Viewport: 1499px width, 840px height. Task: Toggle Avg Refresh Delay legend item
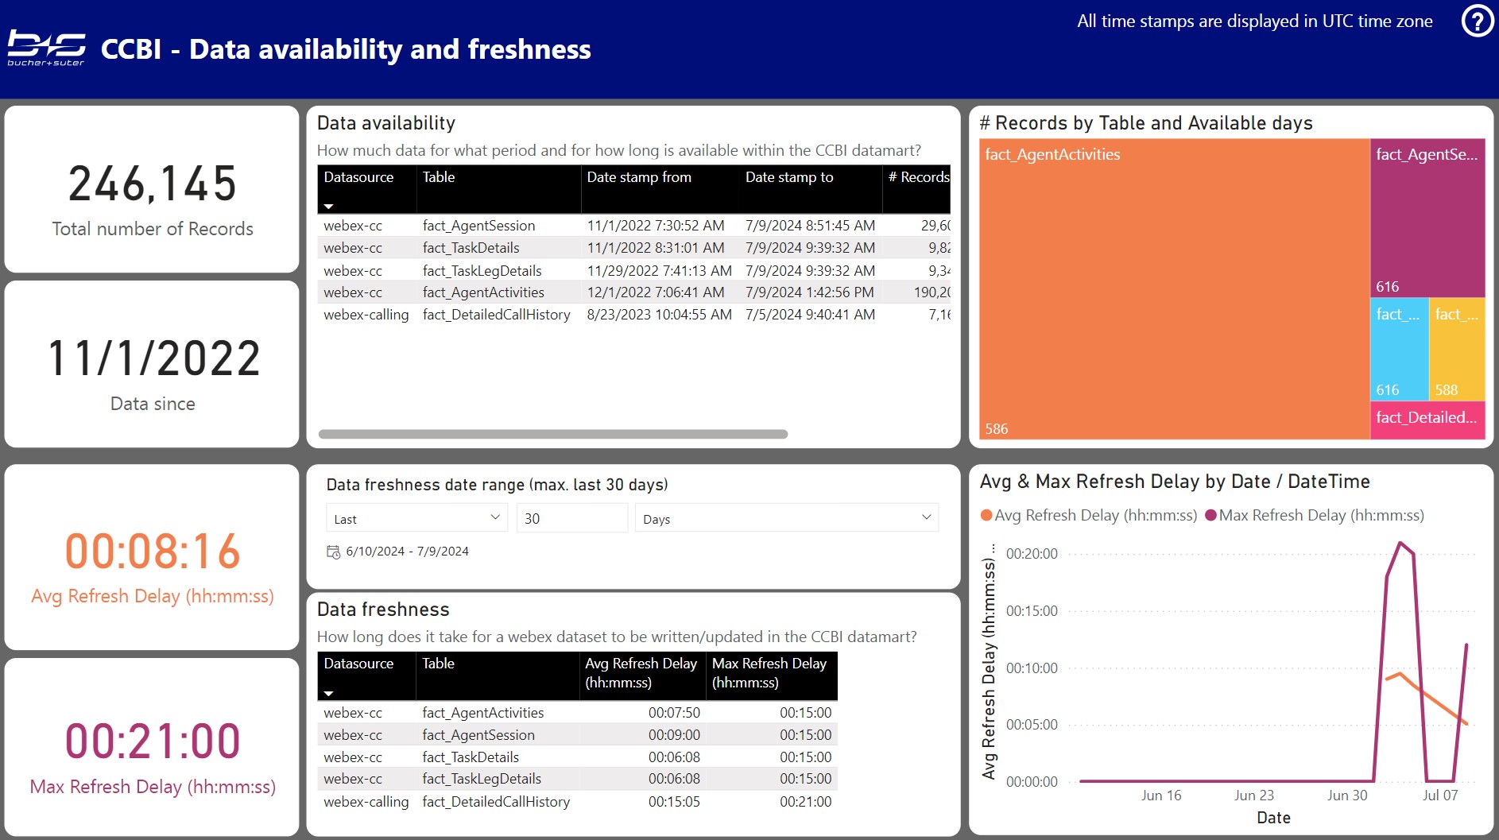tap(1089, 515)
